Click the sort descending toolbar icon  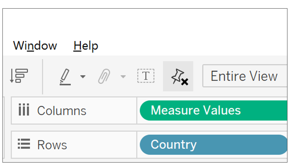(x=19, y=76)
